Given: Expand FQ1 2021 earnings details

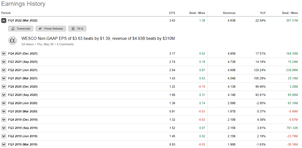Looking at the screenshot, I should tap(4, 78).
